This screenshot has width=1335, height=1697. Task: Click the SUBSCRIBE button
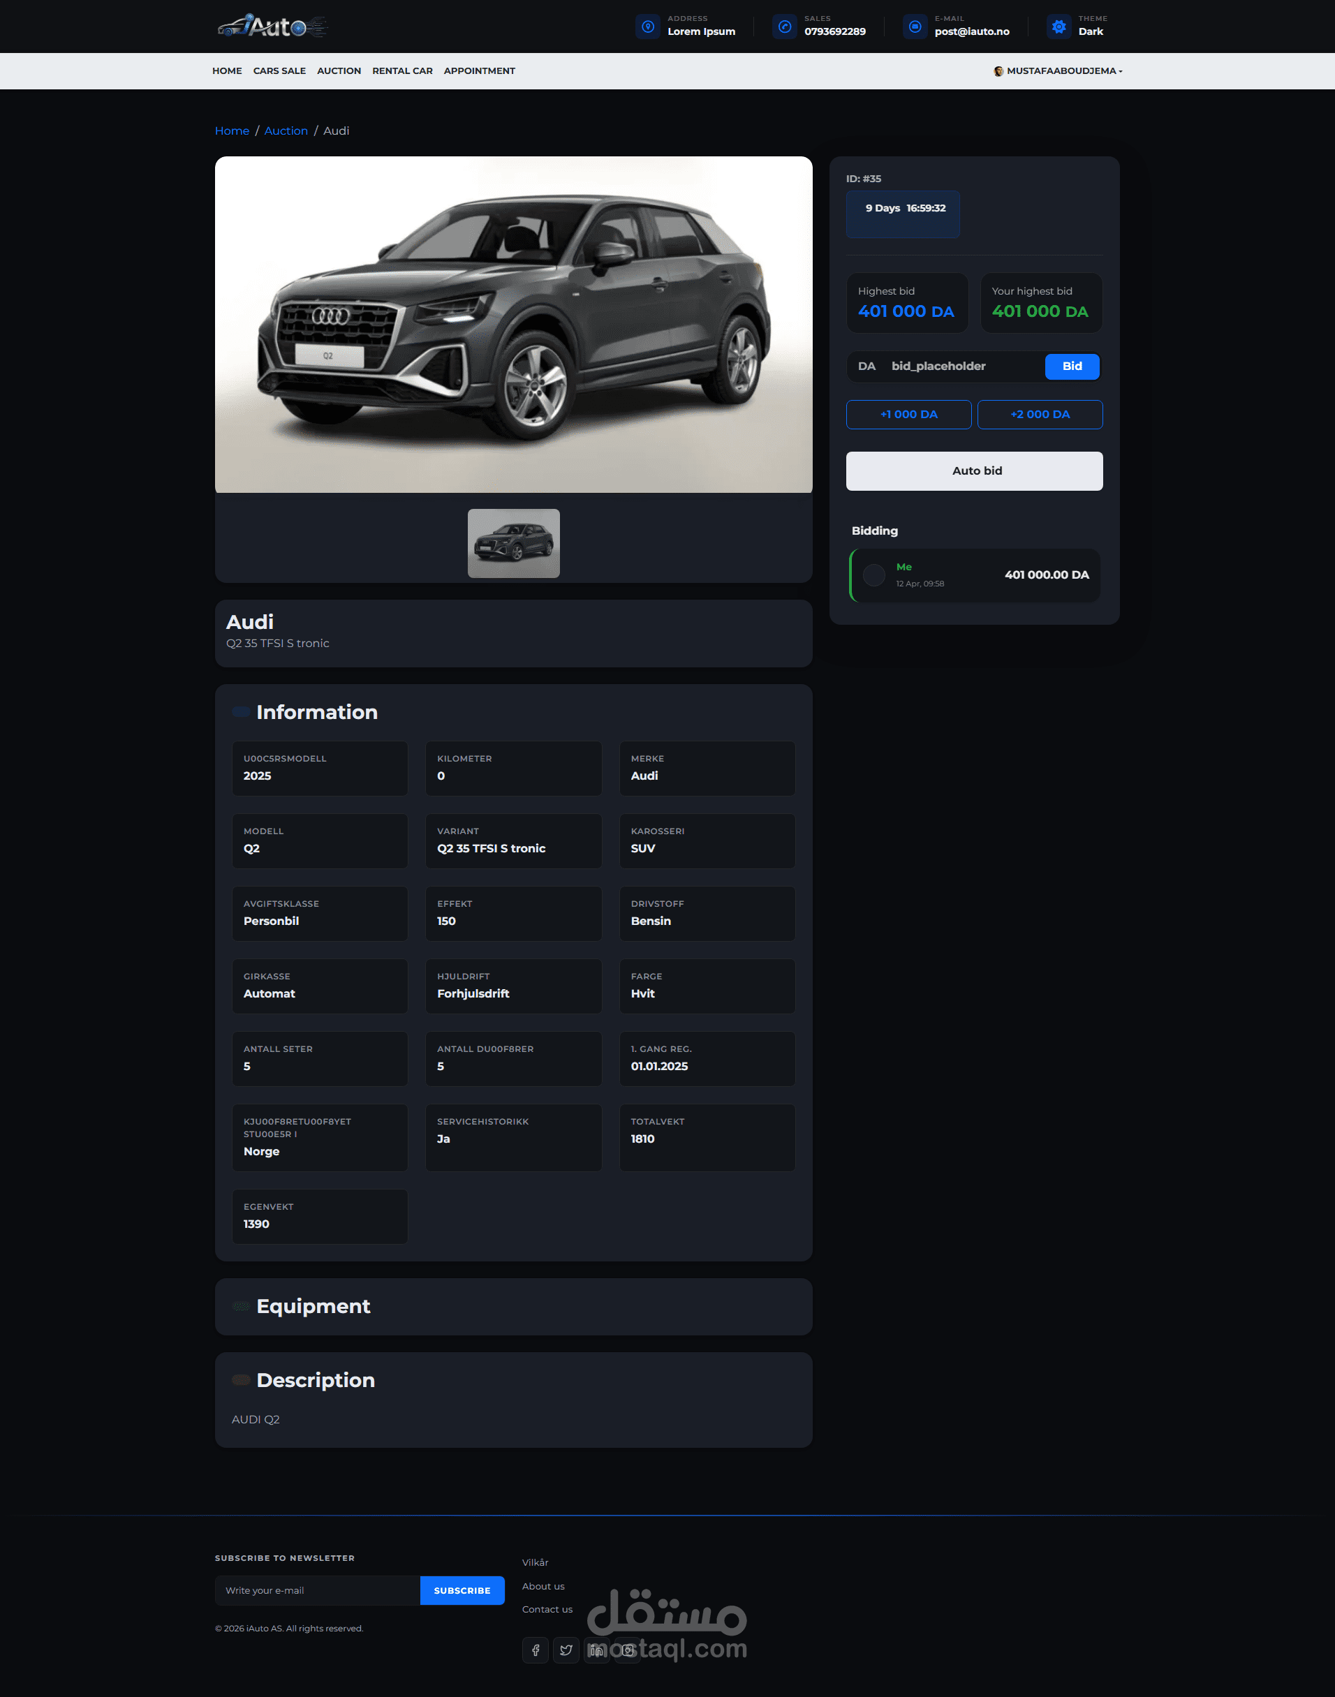coord(462,1590)
